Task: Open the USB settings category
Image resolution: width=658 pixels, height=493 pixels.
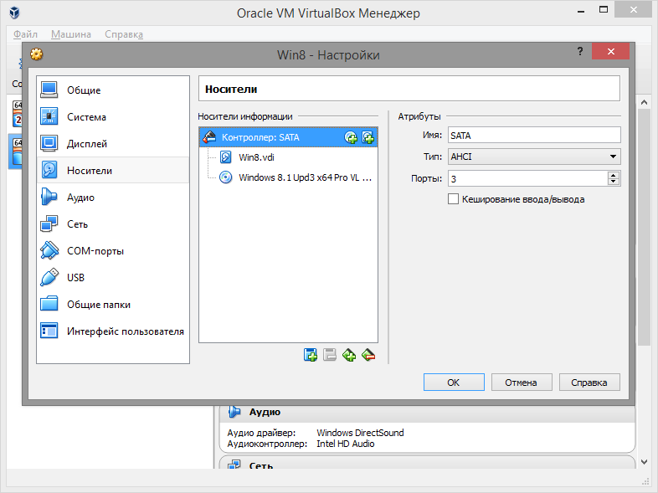Action: [x=113, y=278]
